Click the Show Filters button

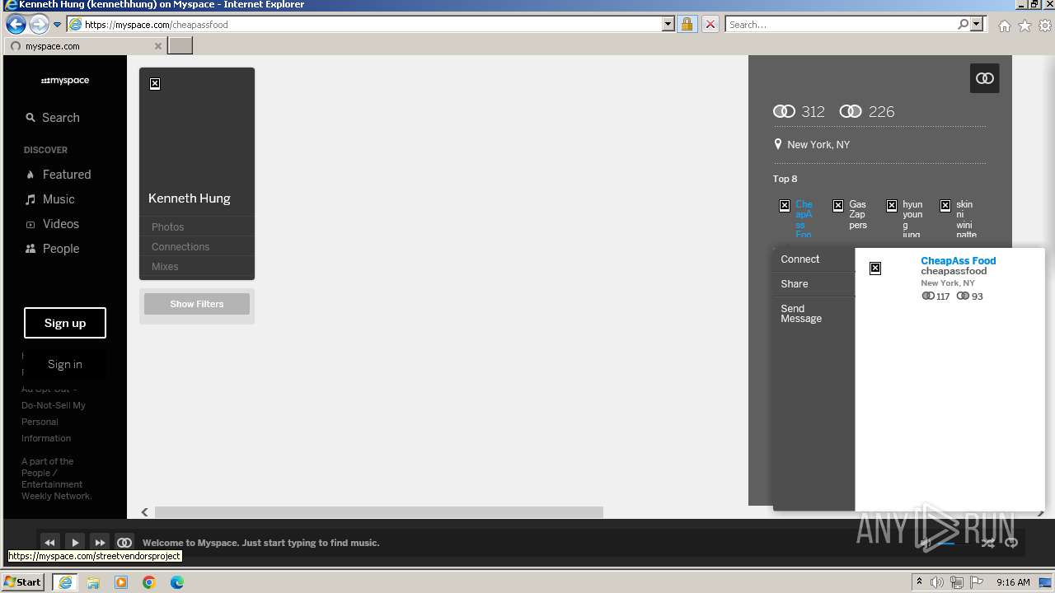[197, 304]
